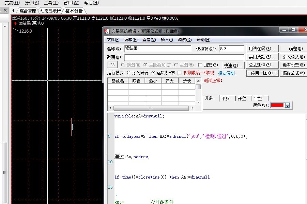The image size is (307, 204).
Task: Click the red arrow indicator beside 读结果
Action: click(15, 24)
